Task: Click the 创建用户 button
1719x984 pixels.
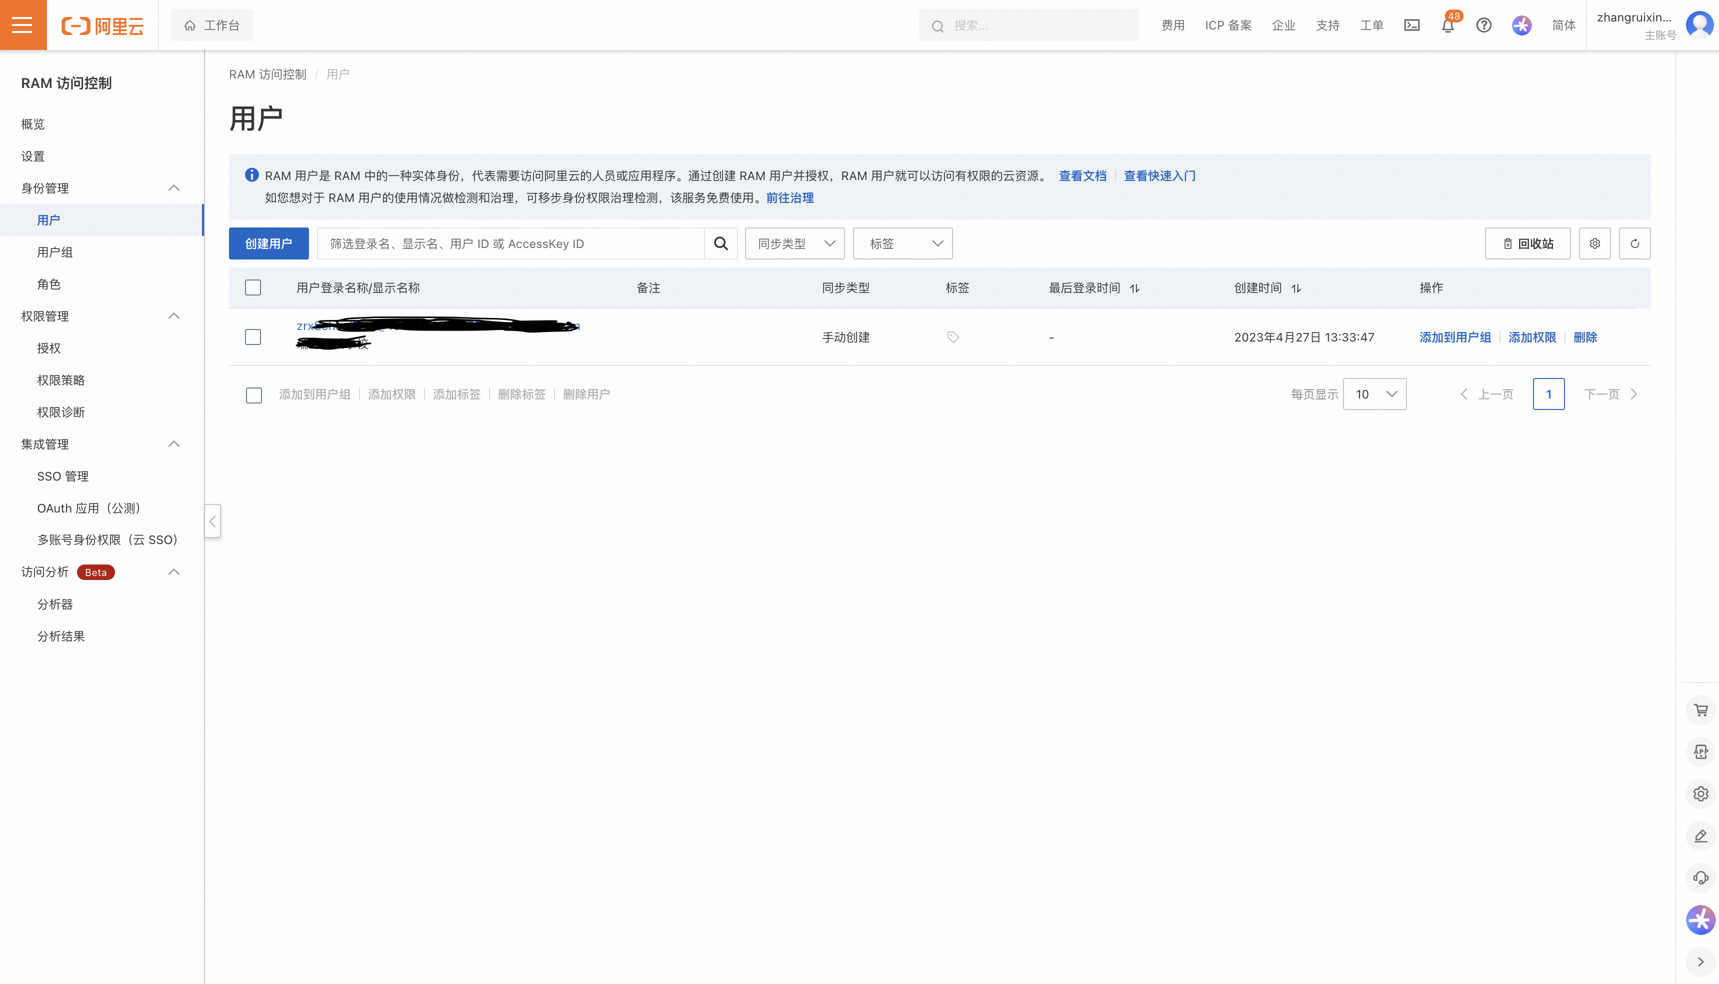Action: [x=268, y=243]
